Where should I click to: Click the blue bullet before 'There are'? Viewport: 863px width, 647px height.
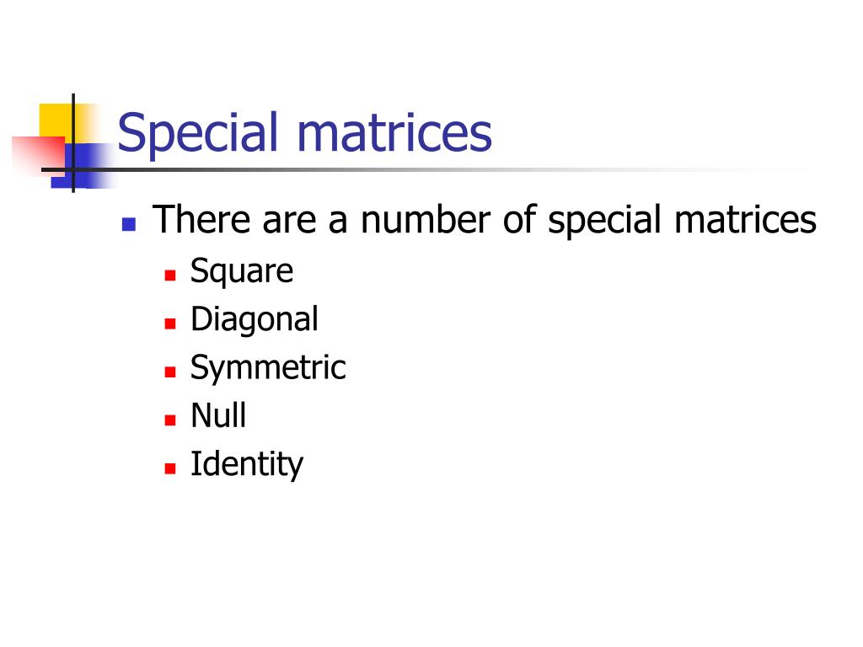pos(129,224)
